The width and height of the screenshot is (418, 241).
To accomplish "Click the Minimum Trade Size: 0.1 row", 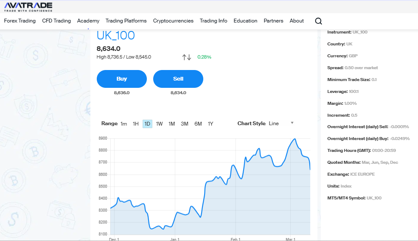I will 352,80.
